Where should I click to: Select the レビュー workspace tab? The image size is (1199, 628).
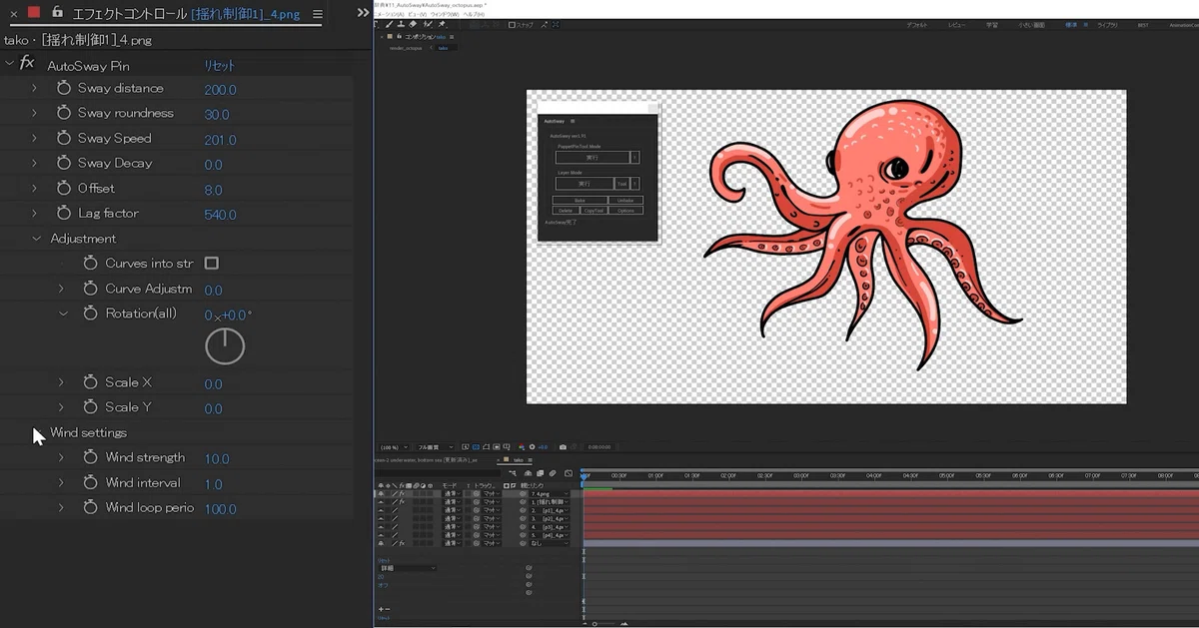click(x=957, y=24)
